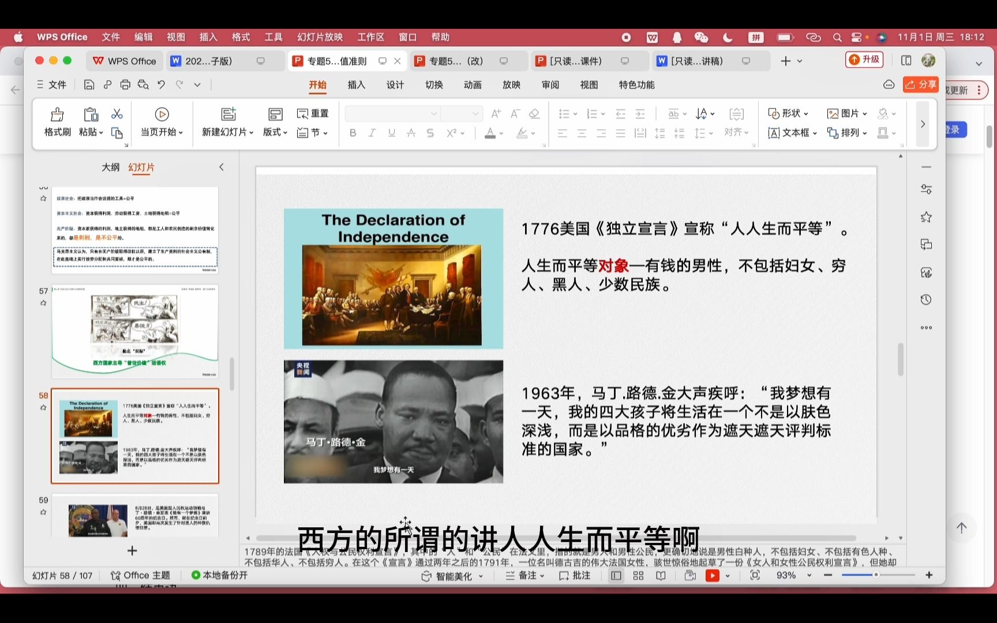Start slideshow from current page (当页开始)
The image size is (997, 623).
pyautogui.click(x=162, y=114)
